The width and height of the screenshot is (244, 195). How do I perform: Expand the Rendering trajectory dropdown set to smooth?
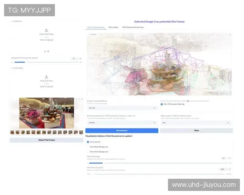point(122,122)
